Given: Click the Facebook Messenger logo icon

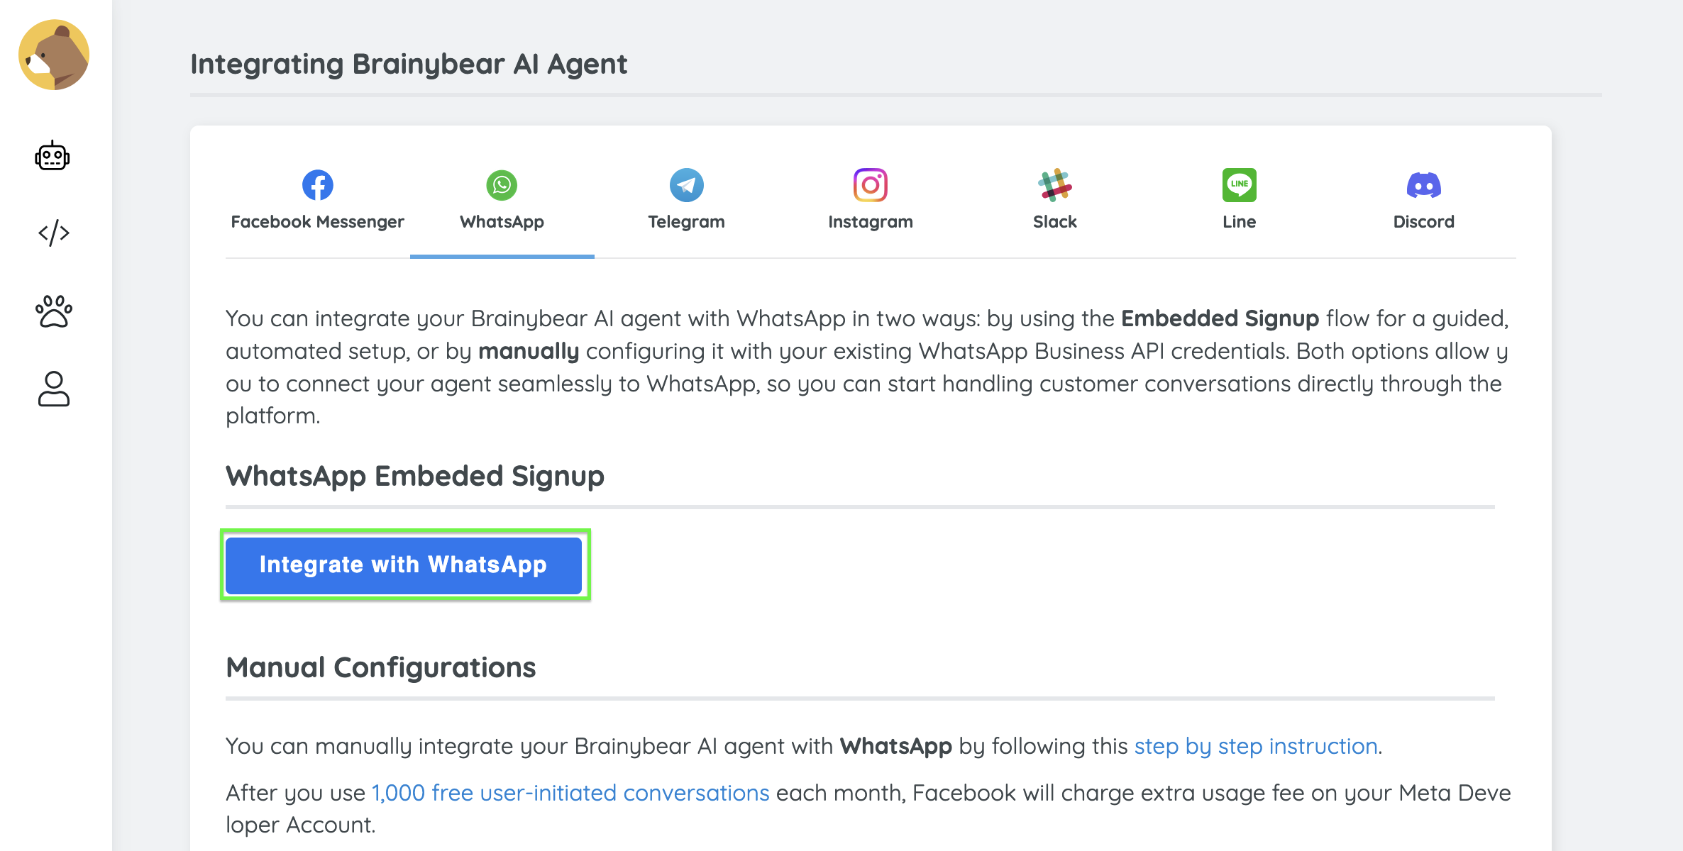Looking at the screenshot, I should (318, 185).
